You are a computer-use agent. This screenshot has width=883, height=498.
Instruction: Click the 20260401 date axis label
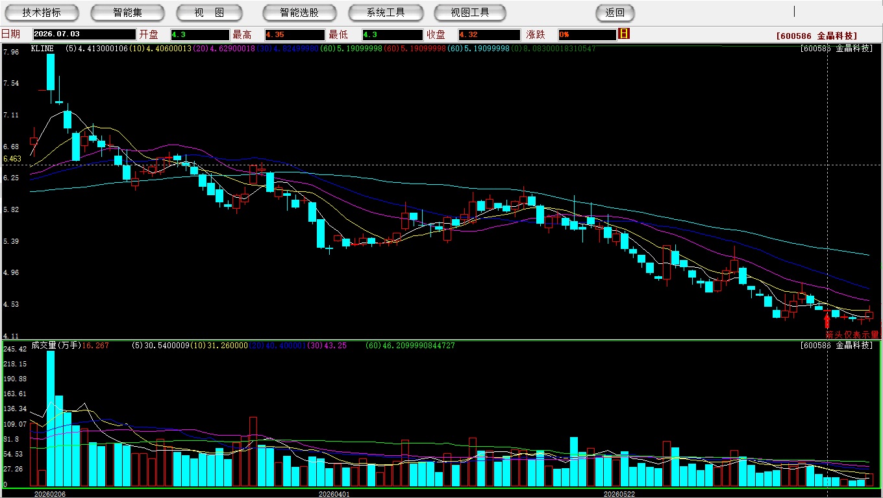click(334, 494)
